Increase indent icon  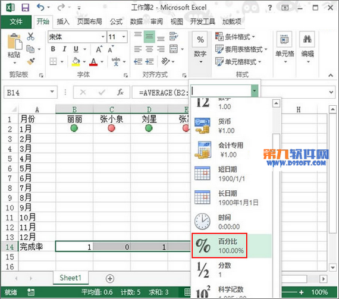pos(149,62)
